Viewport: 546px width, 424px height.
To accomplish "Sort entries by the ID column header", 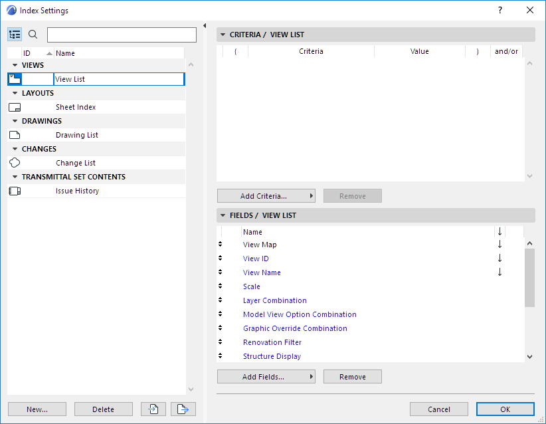I will [28, 53].
